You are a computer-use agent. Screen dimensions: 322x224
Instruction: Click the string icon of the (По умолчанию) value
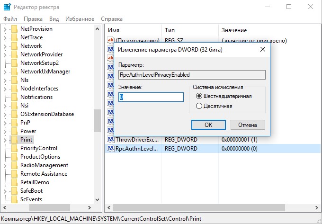(111, 40)
